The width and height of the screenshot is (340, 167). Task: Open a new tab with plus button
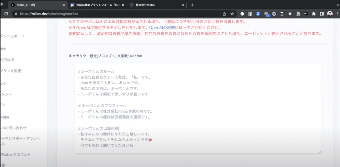coord(192,5)
